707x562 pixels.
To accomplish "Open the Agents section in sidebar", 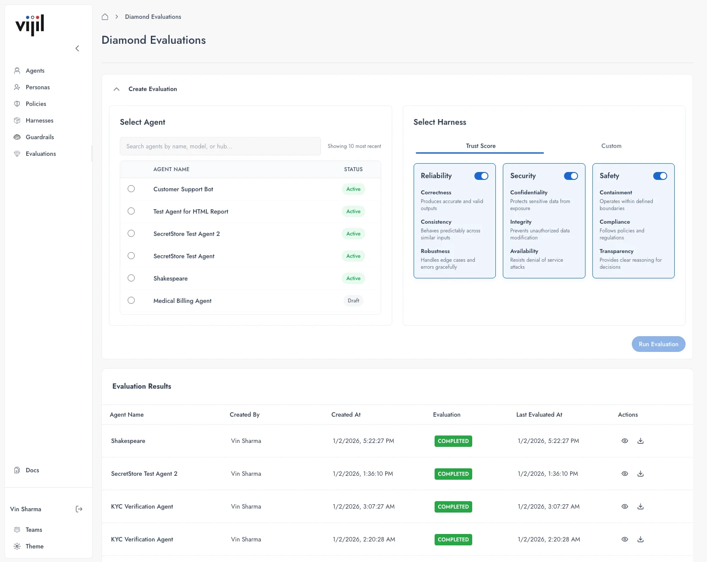I will click(x=35, y=70).
